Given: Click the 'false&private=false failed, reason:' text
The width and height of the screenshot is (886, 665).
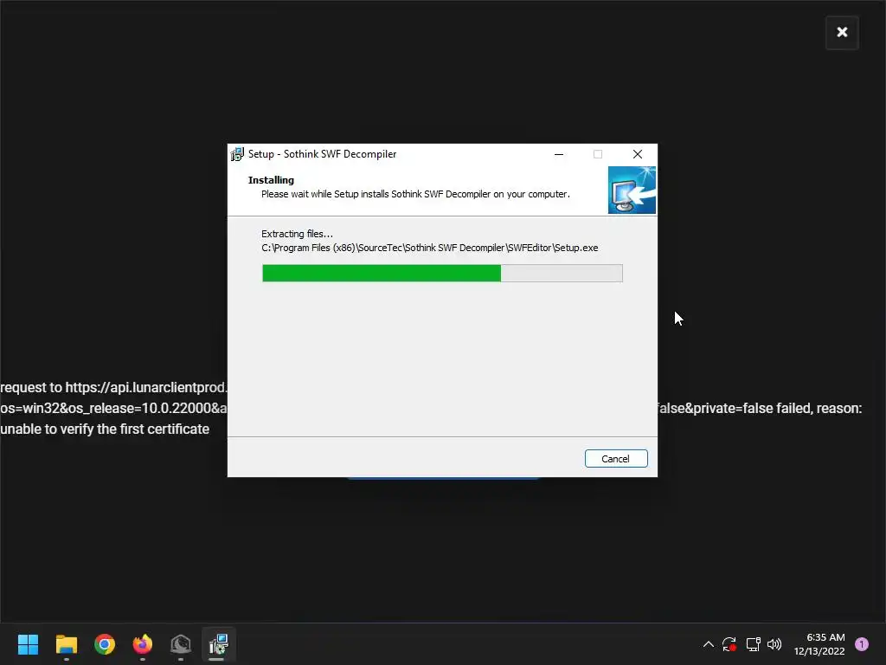Looking at the screenshot, I should [x=760, y=409].
